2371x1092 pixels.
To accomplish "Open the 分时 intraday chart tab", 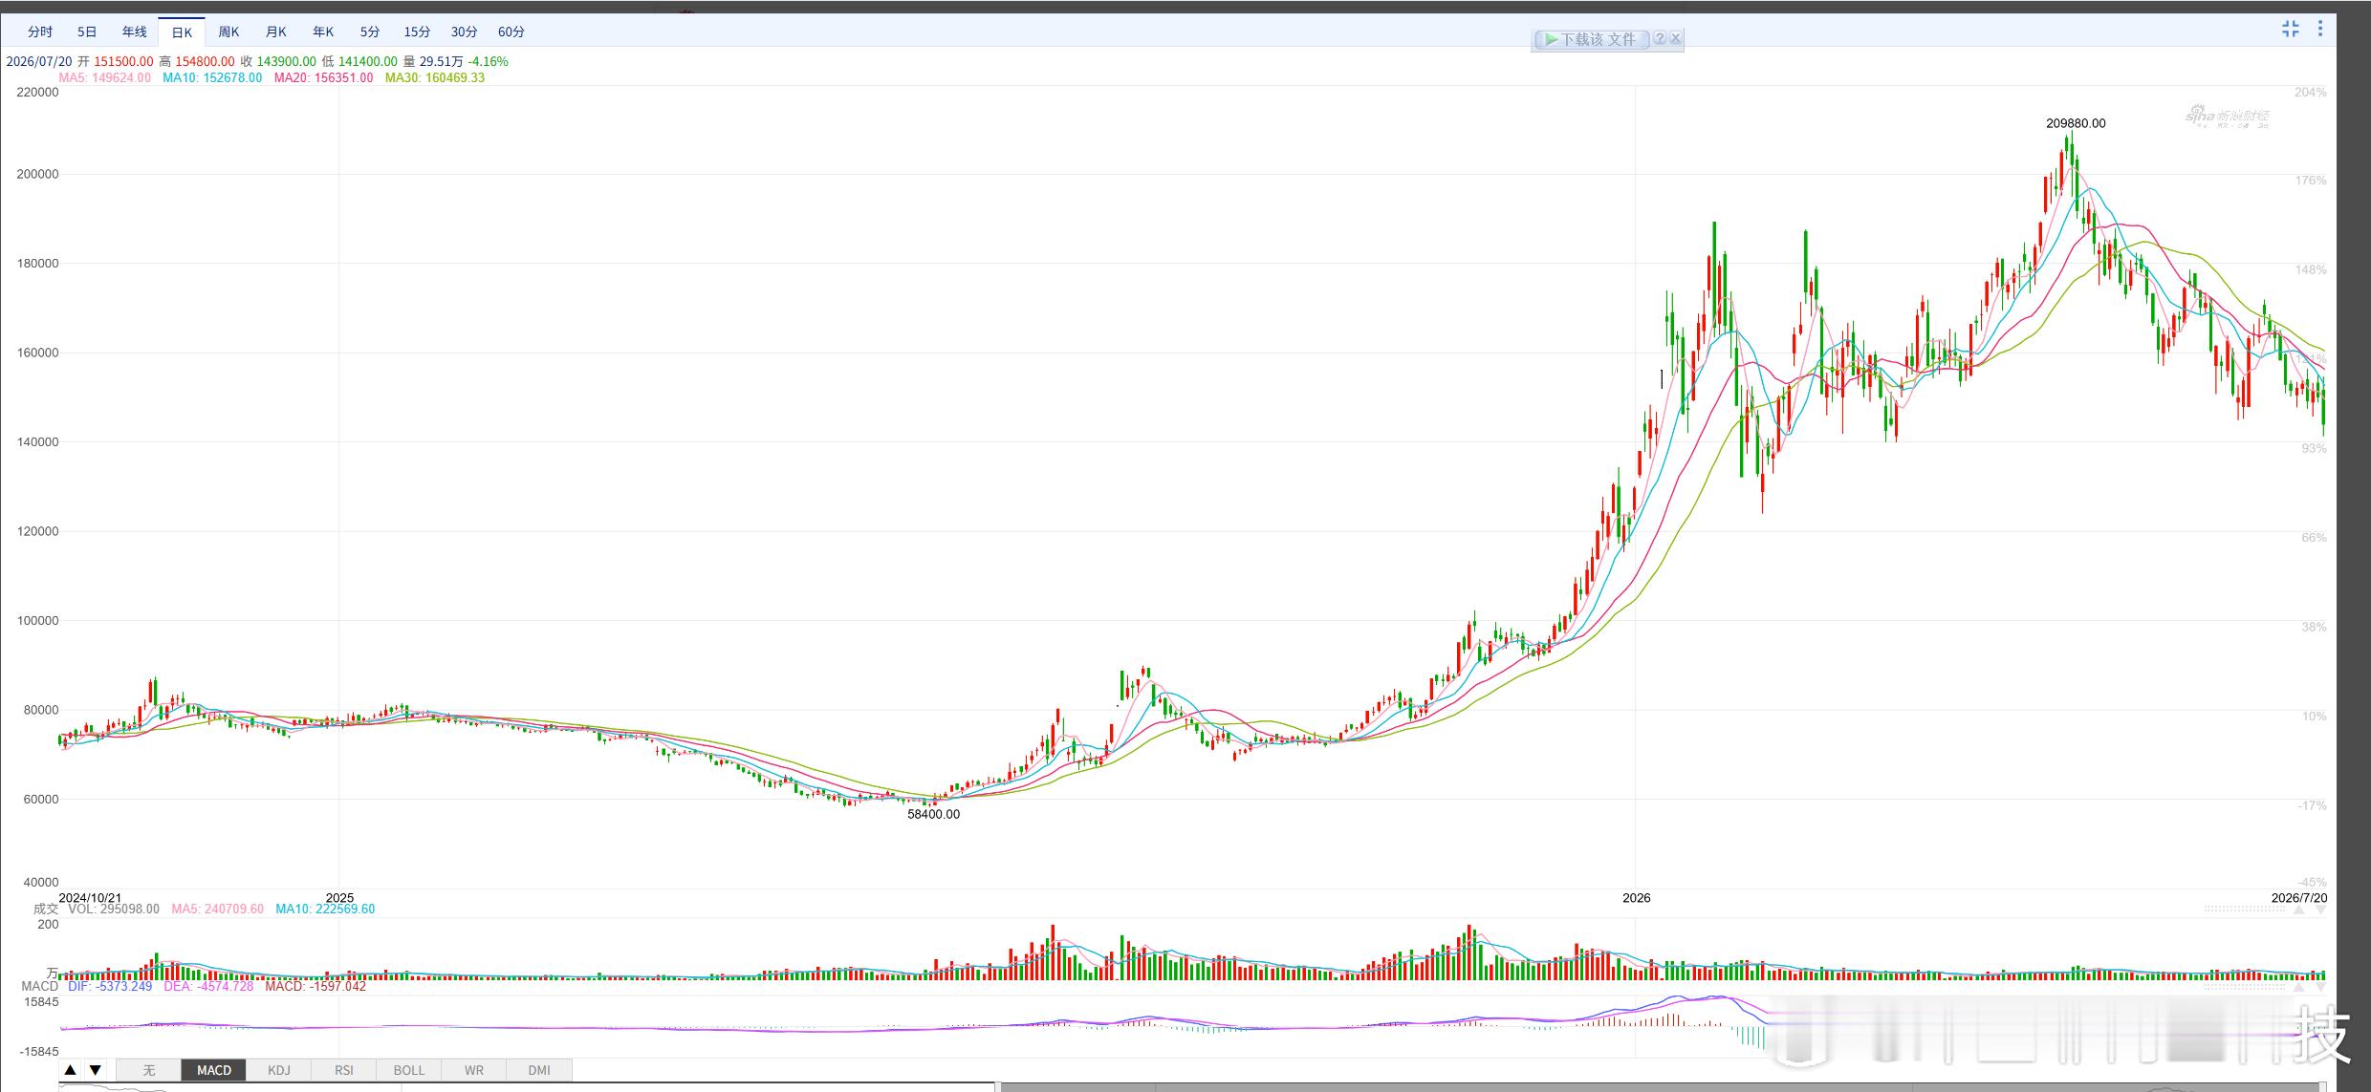I will (x=40, y=32).
